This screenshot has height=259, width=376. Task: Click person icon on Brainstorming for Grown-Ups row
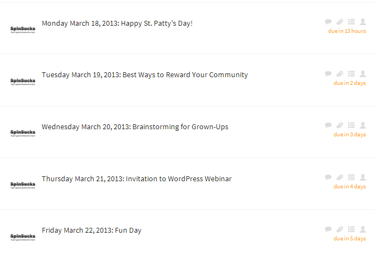click(363, 125)
